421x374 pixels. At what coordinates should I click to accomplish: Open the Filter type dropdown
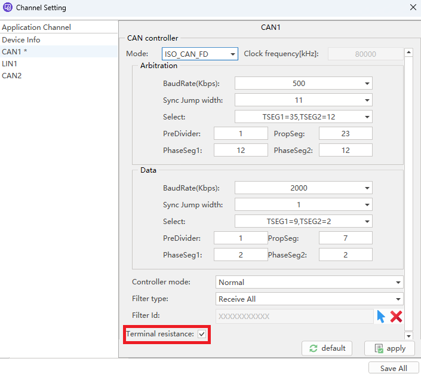click(x=309, y=299)
